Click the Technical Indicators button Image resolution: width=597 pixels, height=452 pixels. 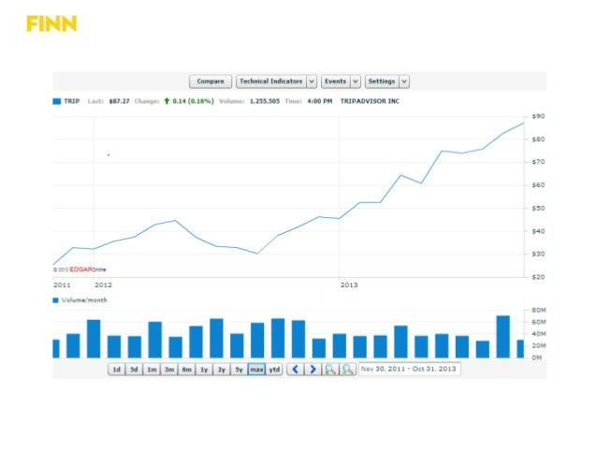[x=270, y=81]
